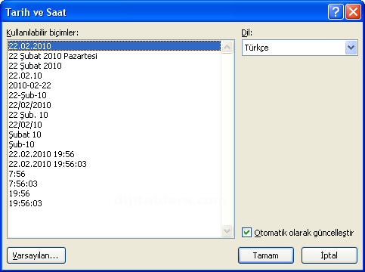
Task: Select format 22.02.2010
Action: tap(114, 46)
